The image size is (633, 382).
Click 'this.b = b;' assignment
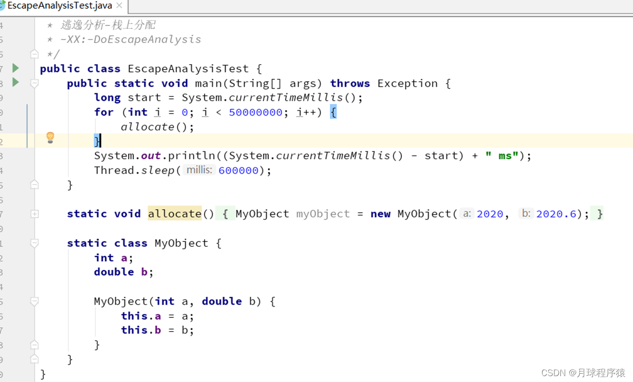tap(158, 330)
